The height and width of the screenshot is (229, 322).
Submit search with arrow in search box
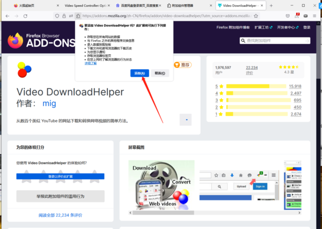307,41
